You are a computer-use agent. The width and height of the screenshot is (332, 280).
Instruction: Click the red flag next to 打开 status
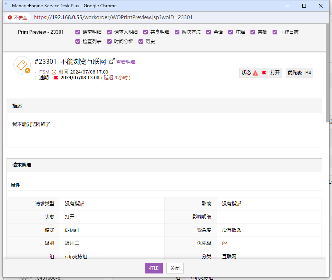pos(264,73)
